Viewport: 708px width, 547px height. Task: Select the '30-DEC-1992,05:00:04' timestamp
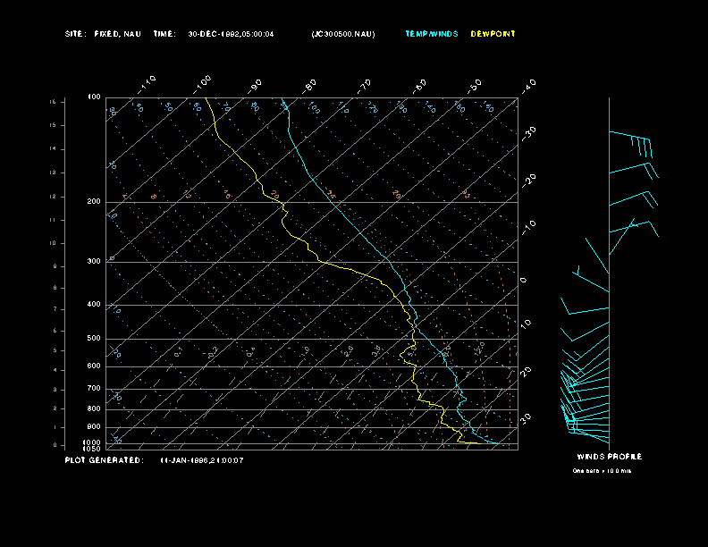point(231,34)
